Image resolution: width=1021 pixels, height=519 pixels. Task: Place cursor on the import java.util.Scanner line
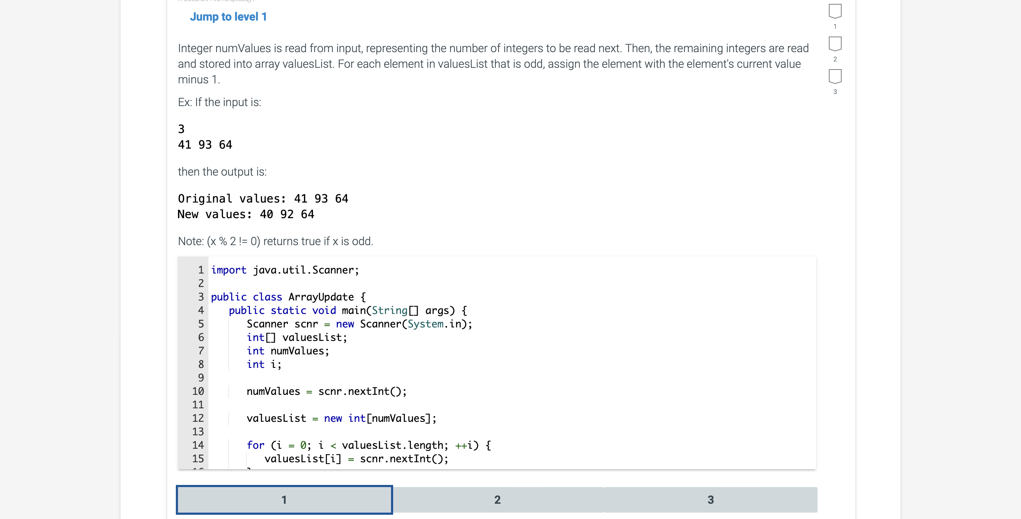[x=285, y=270]
